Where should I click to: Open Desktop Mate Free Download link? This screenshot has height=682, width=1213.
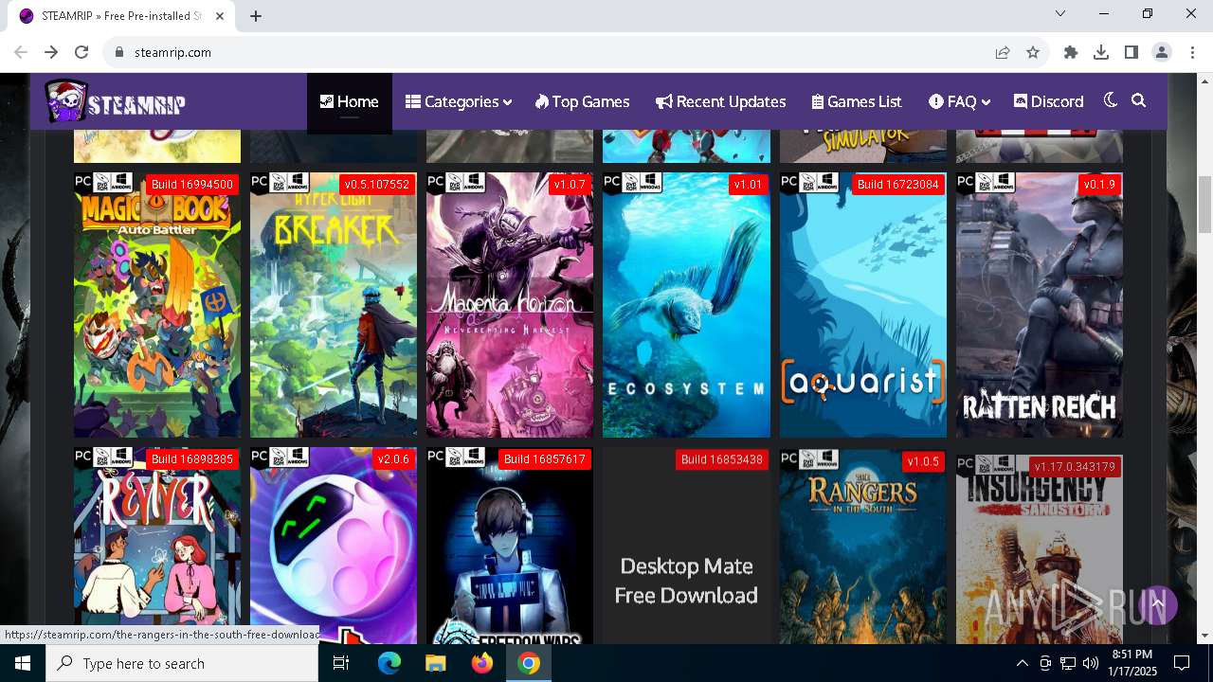point(686,581)
